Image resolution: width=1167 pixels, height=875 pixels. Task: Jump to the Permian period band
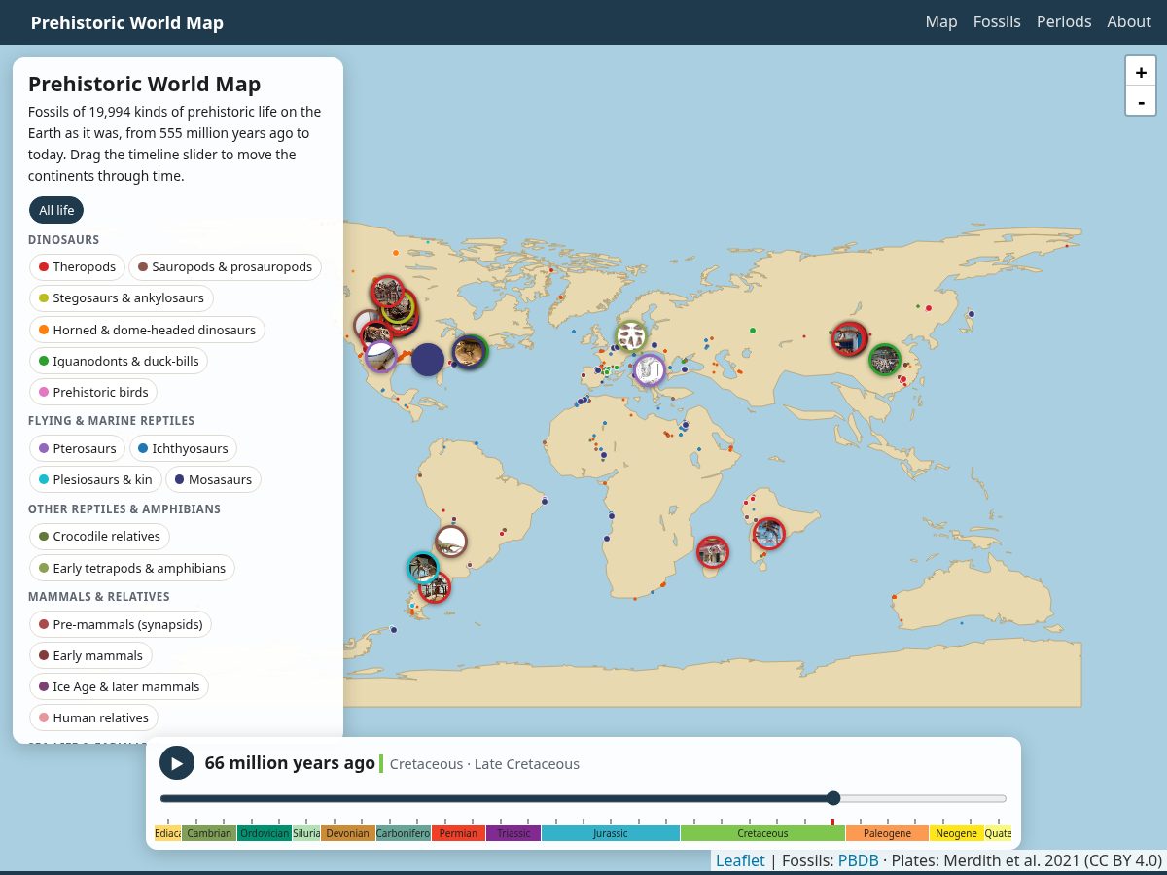click(458, 833)
